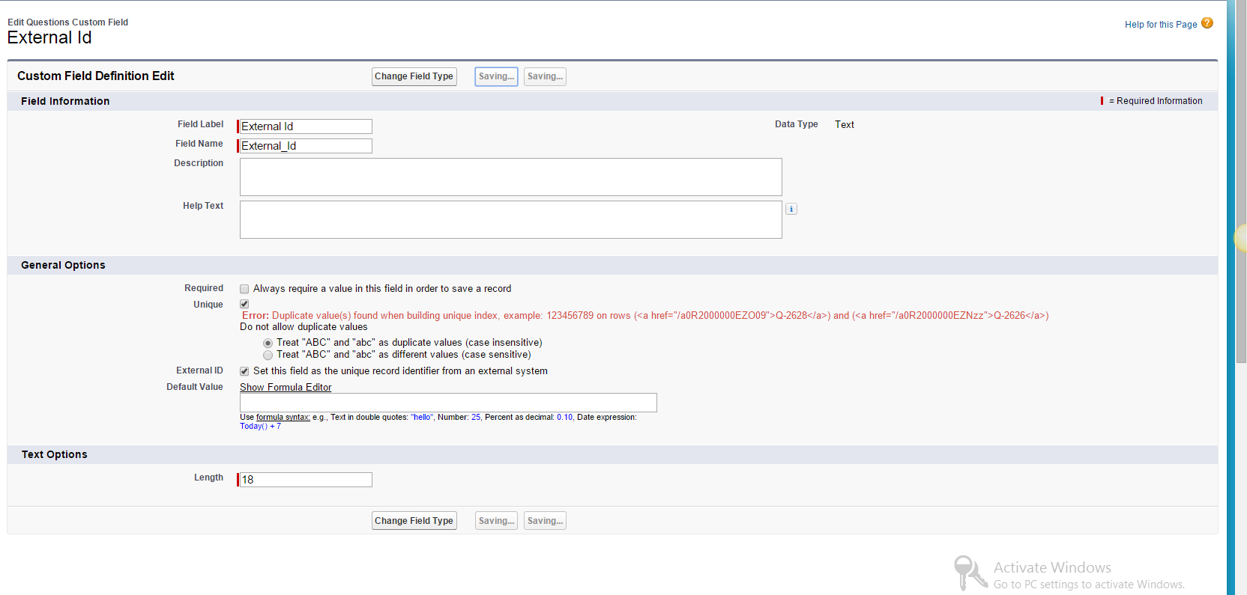Select the case sensitive radio option
This screenshot has height=595, width=1247.
click(x=268, y=355)
